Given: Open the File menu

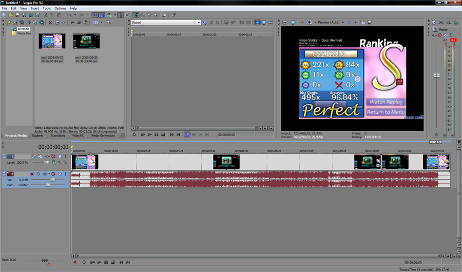Looking at the screenshot, I should (5, 8).
